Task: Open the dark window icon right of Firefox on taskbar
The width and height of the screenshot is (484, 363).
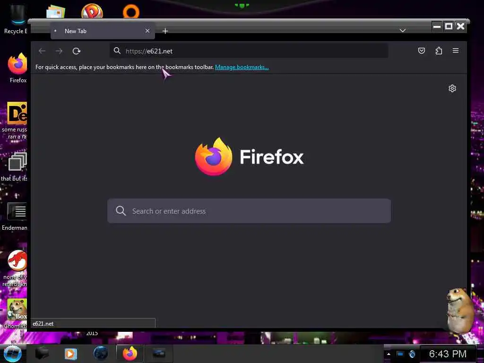Action: tap(159, 354)
